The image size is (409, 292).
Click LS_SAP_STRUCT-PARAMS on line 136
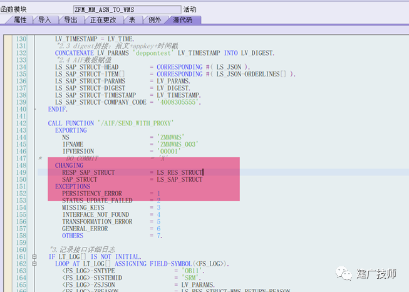pyautogui.click(x=90, y=81)
